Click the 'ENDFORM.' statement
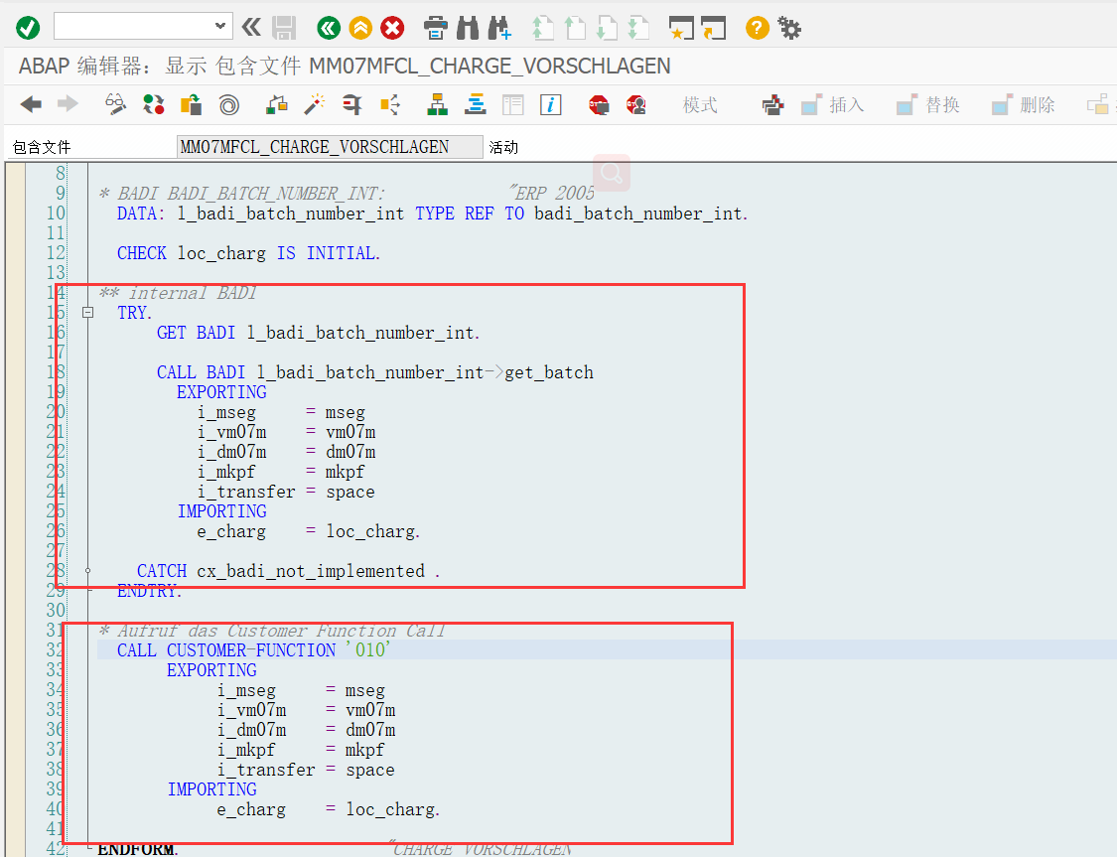 click(137, 848)
